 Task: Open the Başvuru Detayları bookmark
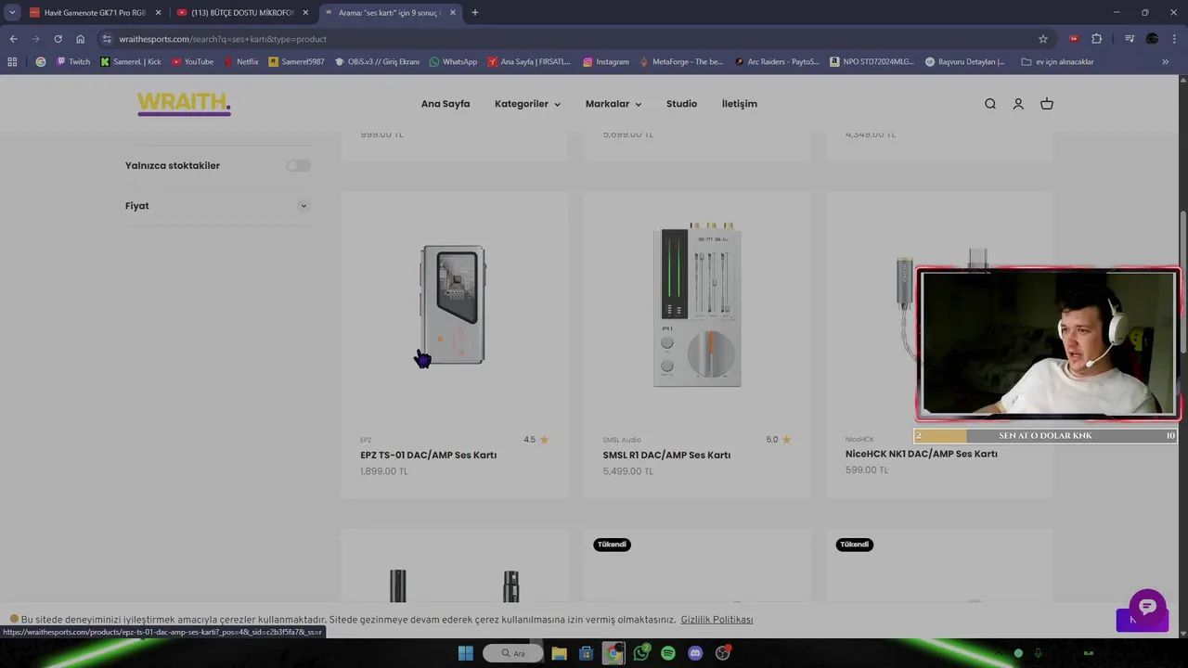click(965, 62)
